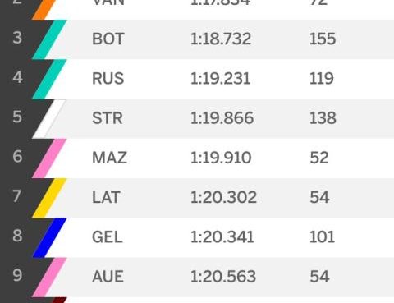The width and height of the screenshot is (394, 303).
Task: Click the teal team stripe beside RUS
Action: [49, 79]
